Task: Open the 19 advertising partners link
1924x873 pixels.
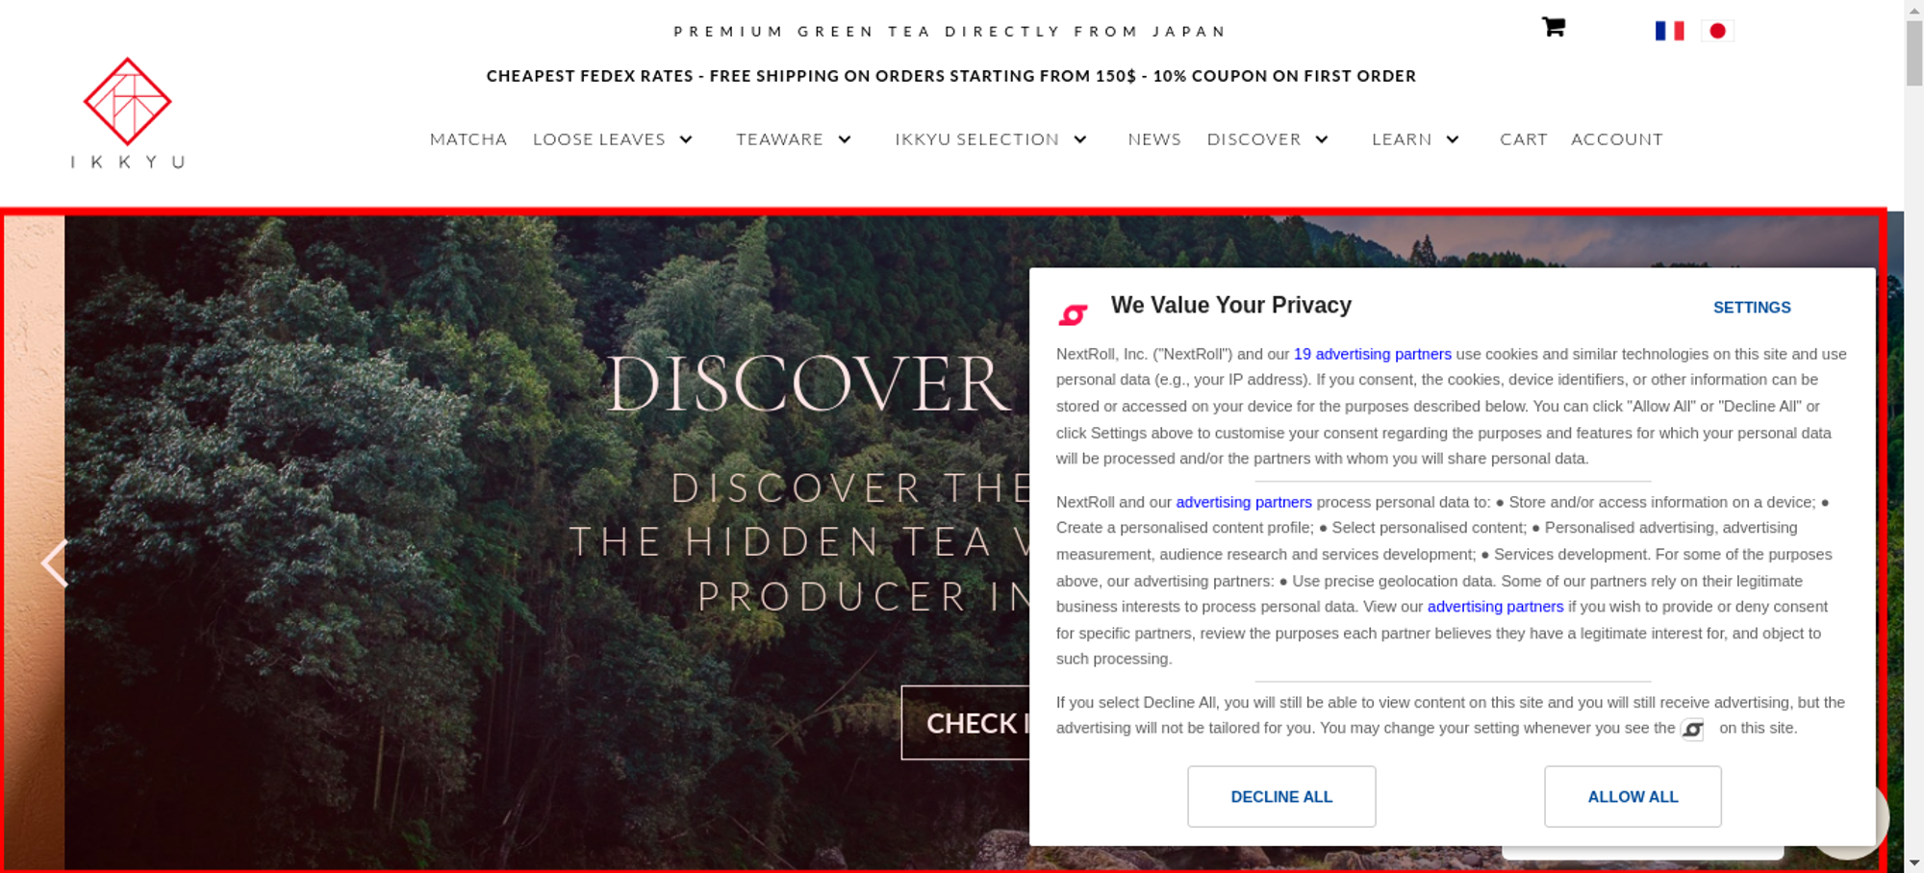Action: [1372, 354]
